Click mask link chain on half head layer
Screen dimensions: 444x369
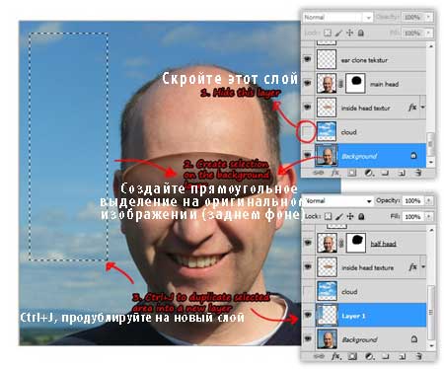341,244
